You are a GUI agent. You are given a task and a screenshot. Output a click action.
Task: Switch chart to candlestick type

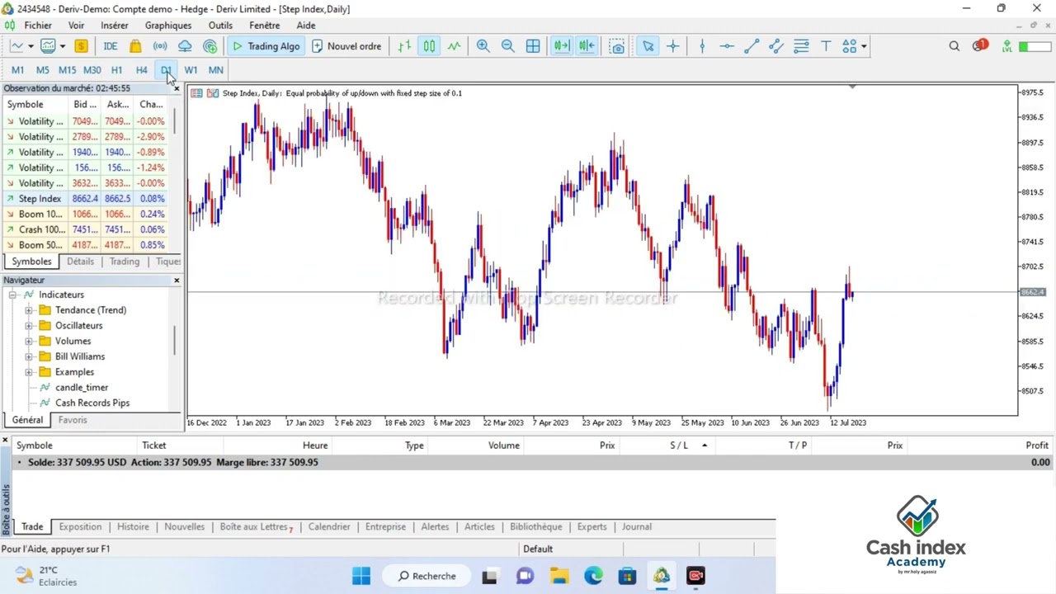click(x=429, y=46)
